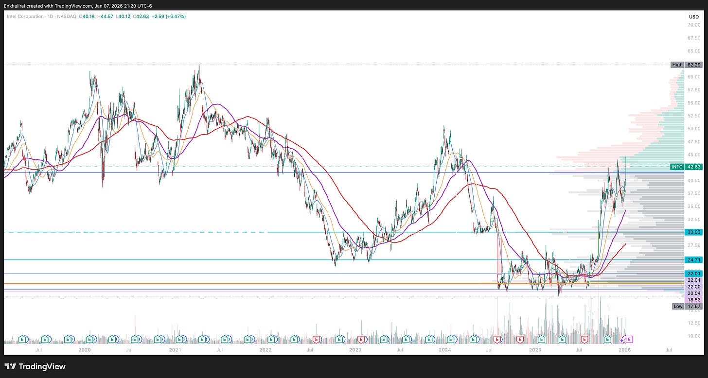Image resolution: width=708 pixels, height=378 pixels.
Task: Click the 20.04 price level label
Action: tap(693, 293)
